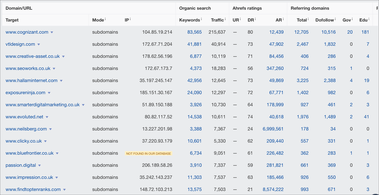Open the www.impression.co.uk dropdown arrow
Screen dimensions: 379x195
[57, 178]
